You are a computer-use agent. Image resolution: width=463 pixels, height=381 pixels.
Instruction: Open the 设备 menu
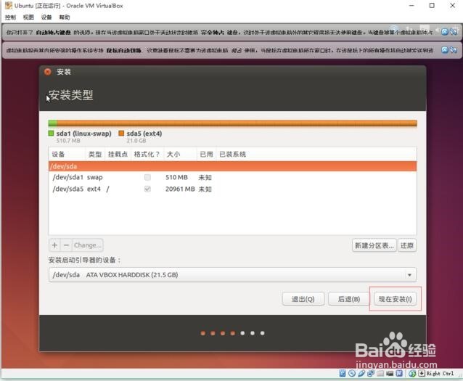click(46, 17)
